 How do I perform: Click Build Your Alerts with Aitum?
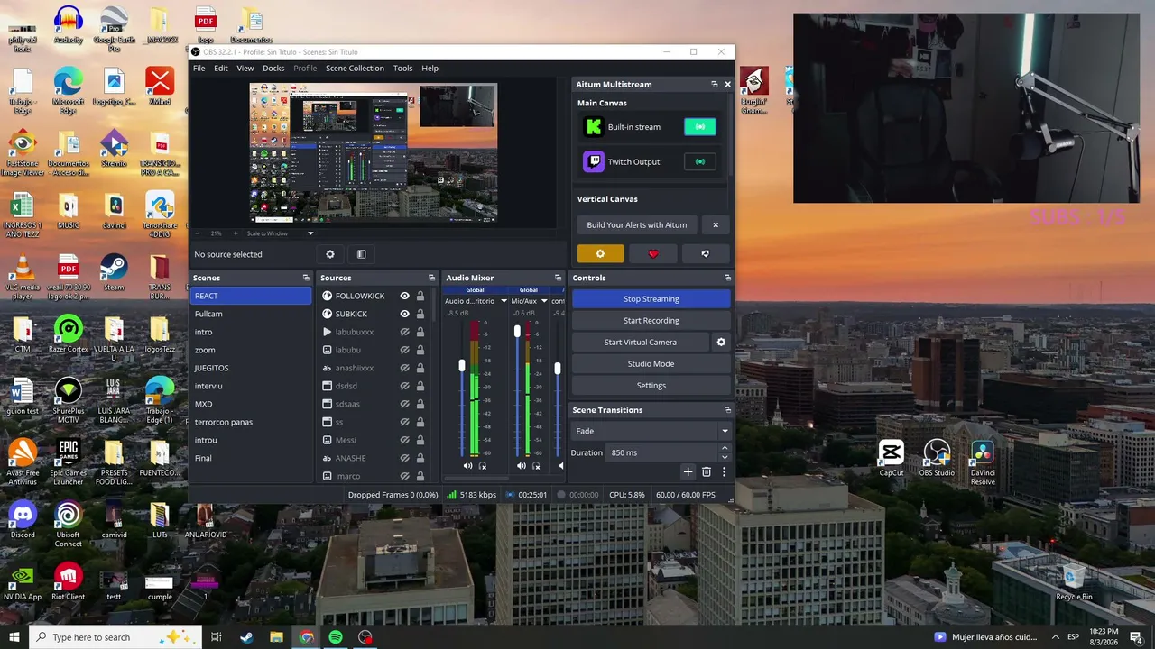point(637,225)
